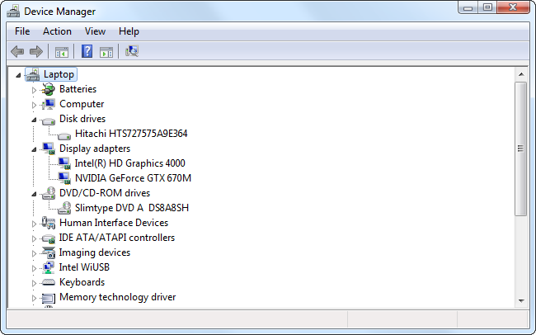
Task: Select DVD/CD-ROM drives text label
Action: tap(105, 193)
